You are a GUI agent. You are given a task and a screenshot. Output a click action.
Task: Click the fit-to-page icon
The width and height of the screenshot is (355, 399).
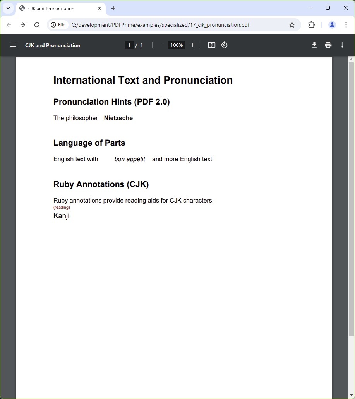tap(211, 45)
